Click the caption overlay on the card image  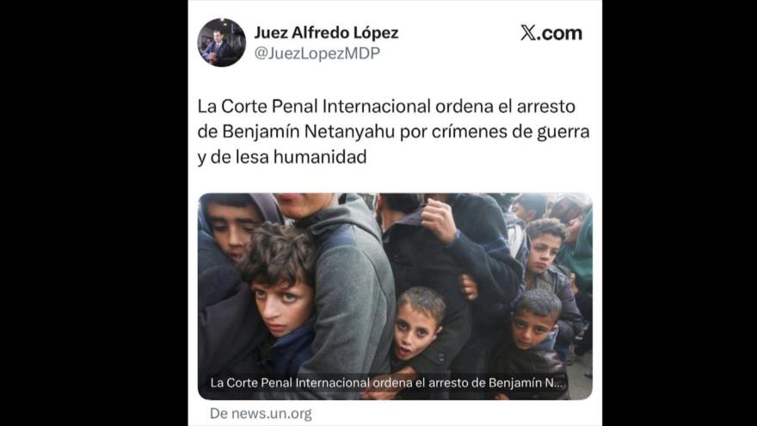click(x=386, y=383)
